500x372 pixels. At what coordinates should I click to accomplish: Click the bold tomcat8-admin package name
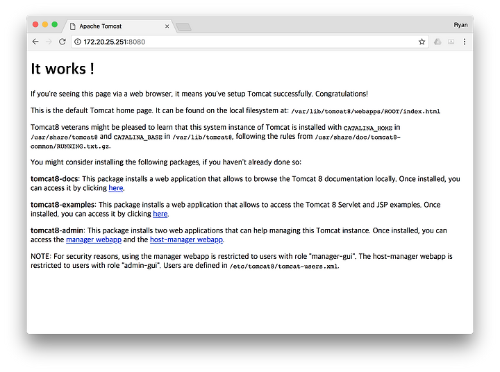[x=57, y=230]
